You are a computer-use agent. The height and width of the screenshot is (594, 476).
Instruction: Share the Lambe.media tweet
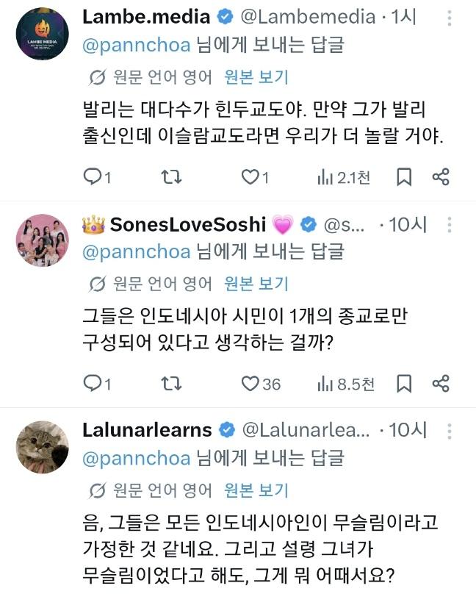[x=441, y=177]
